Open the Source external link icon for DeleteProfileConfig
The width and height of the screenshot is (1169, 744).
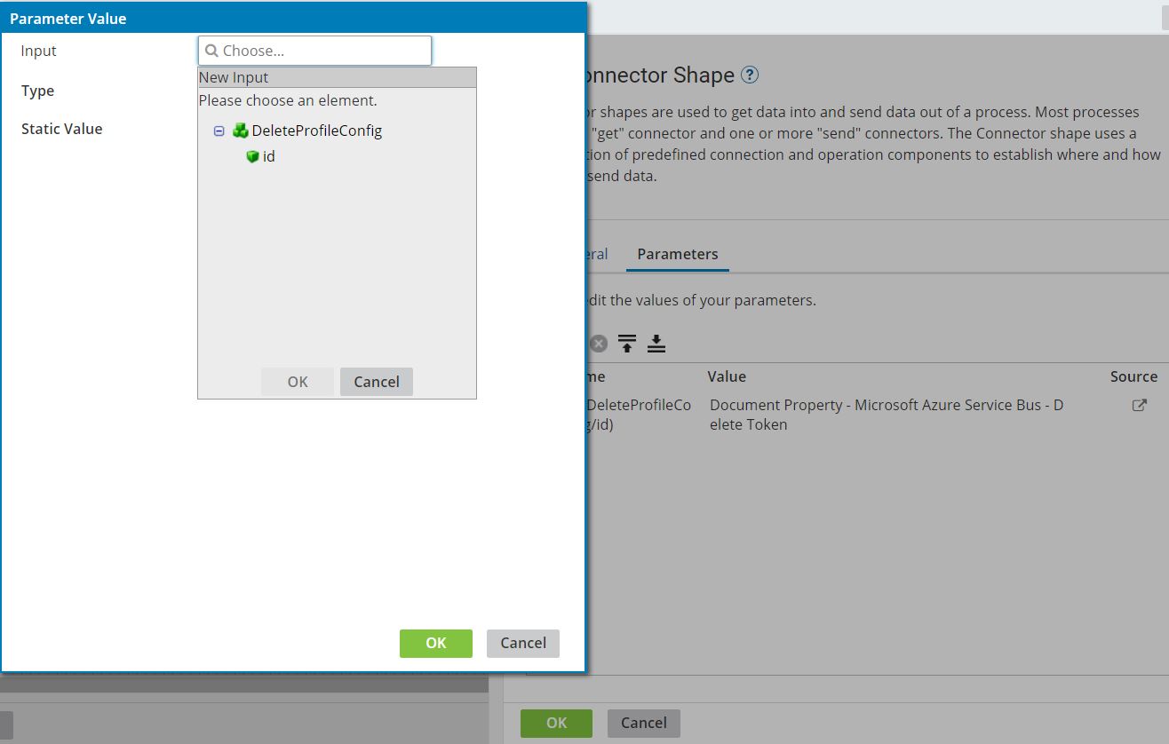(1139, 405)
